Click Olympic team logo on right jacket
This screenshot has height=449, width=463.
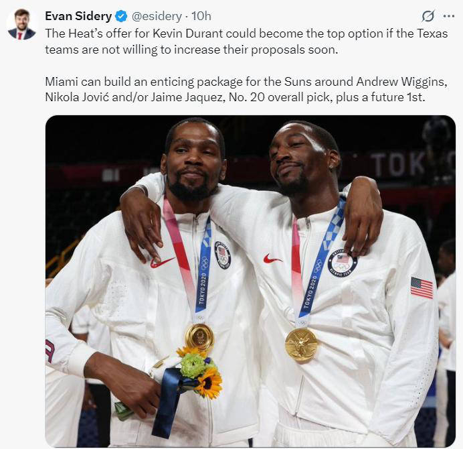coord(342,263)
